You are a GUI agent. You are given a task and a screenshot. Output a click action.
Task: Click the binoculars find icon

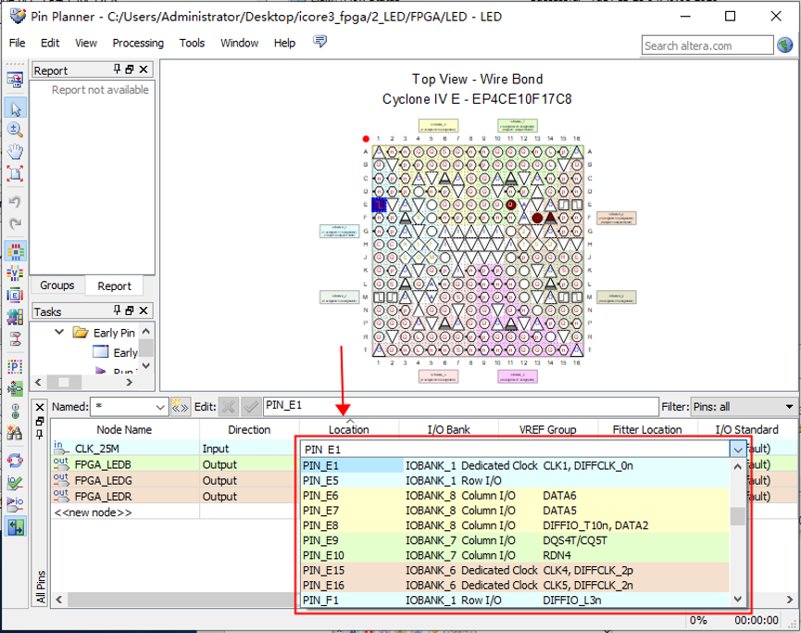coord(15,433)
